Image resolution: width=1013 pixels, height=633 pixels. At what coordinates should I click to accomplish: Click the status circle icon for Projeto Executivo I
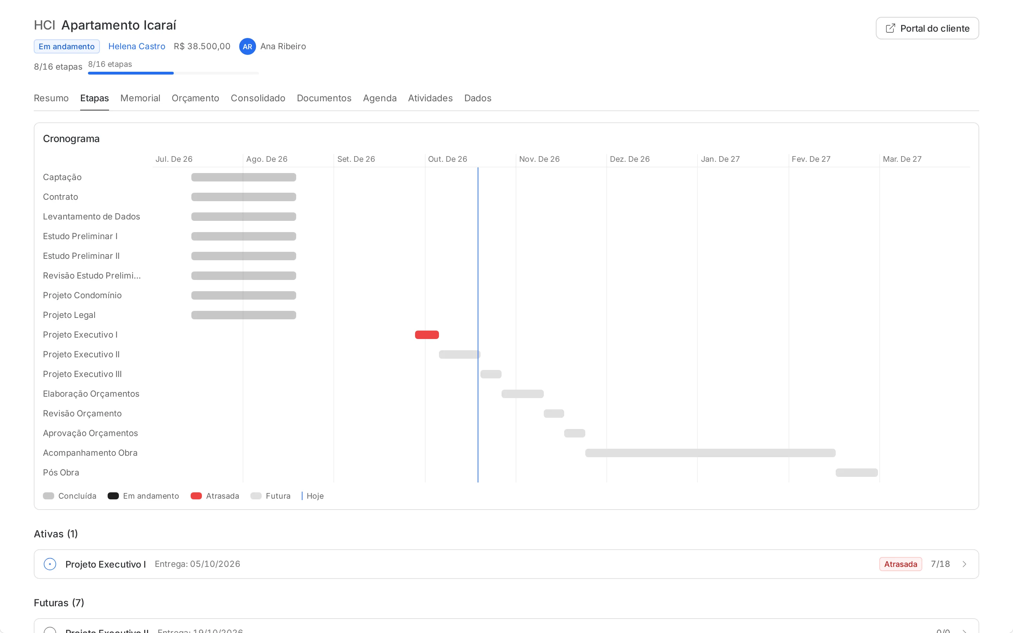50,564
